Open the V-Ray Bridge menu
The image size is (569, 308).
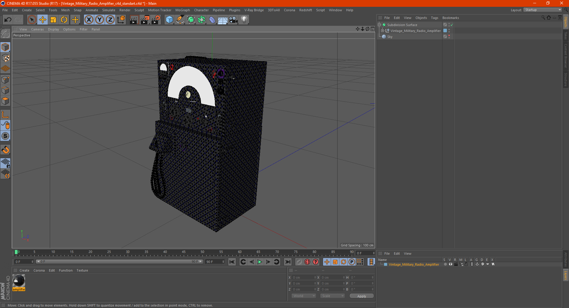[x=254, y=10]
